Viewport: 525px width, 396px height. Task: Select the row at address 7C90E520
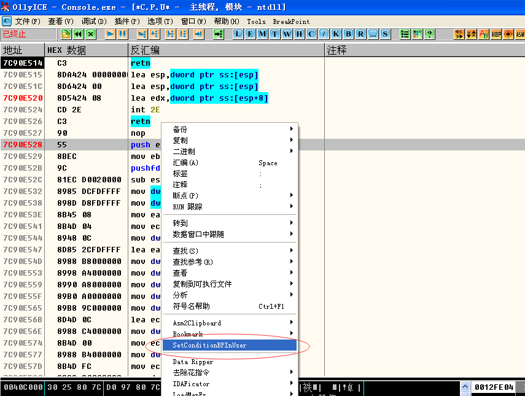(x=263, y=98)
